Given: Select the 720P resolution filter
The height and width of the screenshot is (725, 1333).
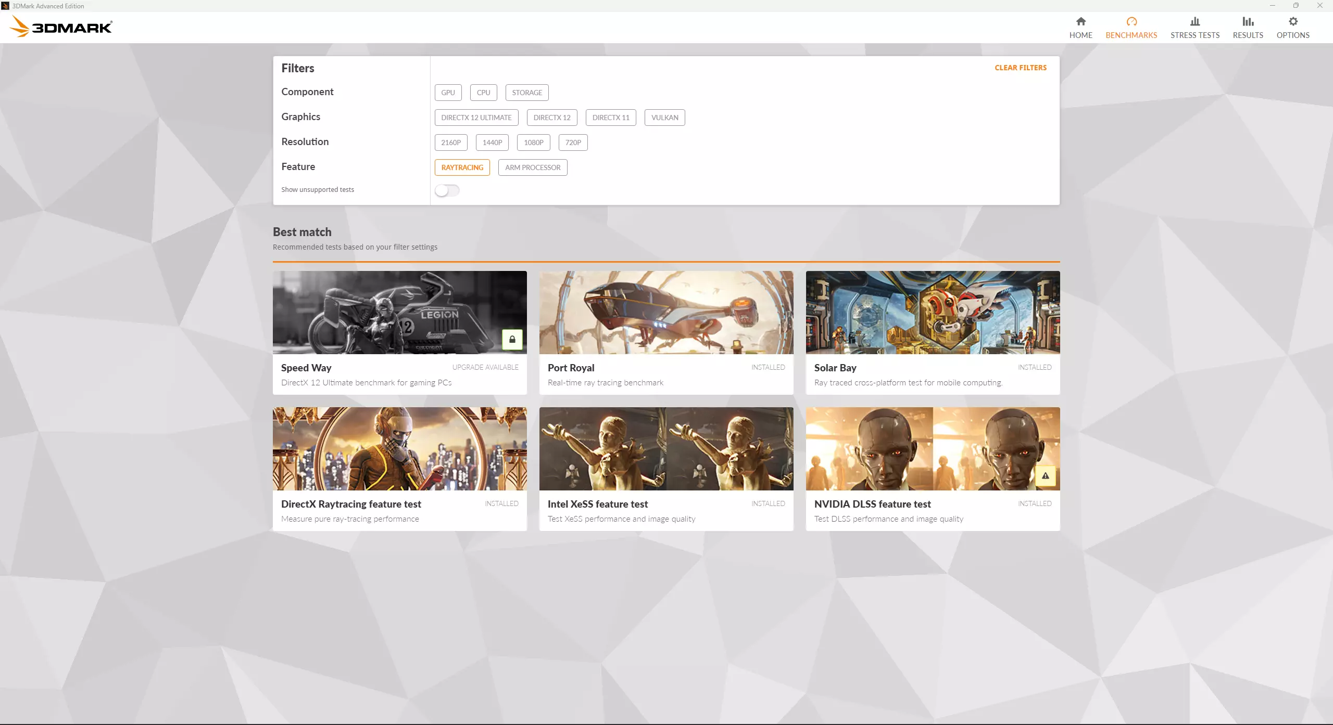Looking at the screenshot, I should [x=573, y=143].
